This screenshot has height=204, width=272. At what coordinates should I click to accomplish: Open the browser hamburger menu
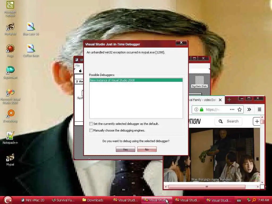(x=259, y=109)
